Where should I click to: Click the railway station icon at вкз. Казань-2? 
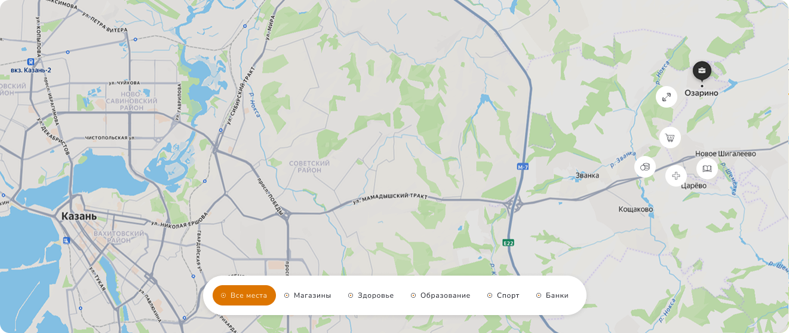(30, 62)
